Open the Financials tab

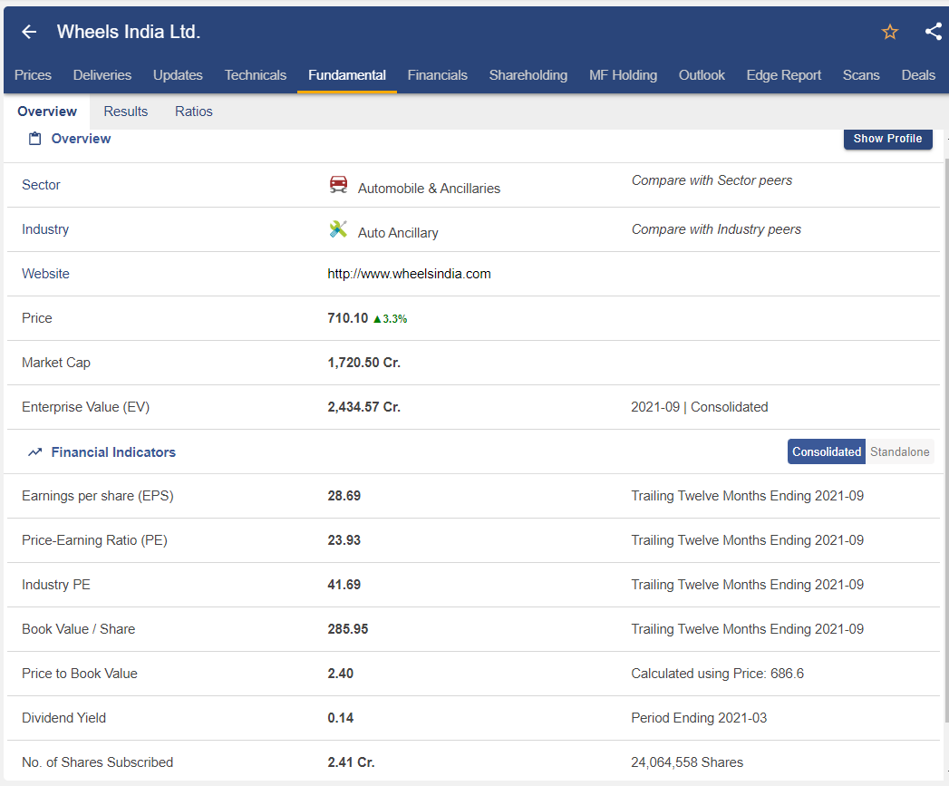(x=438, y=75)
